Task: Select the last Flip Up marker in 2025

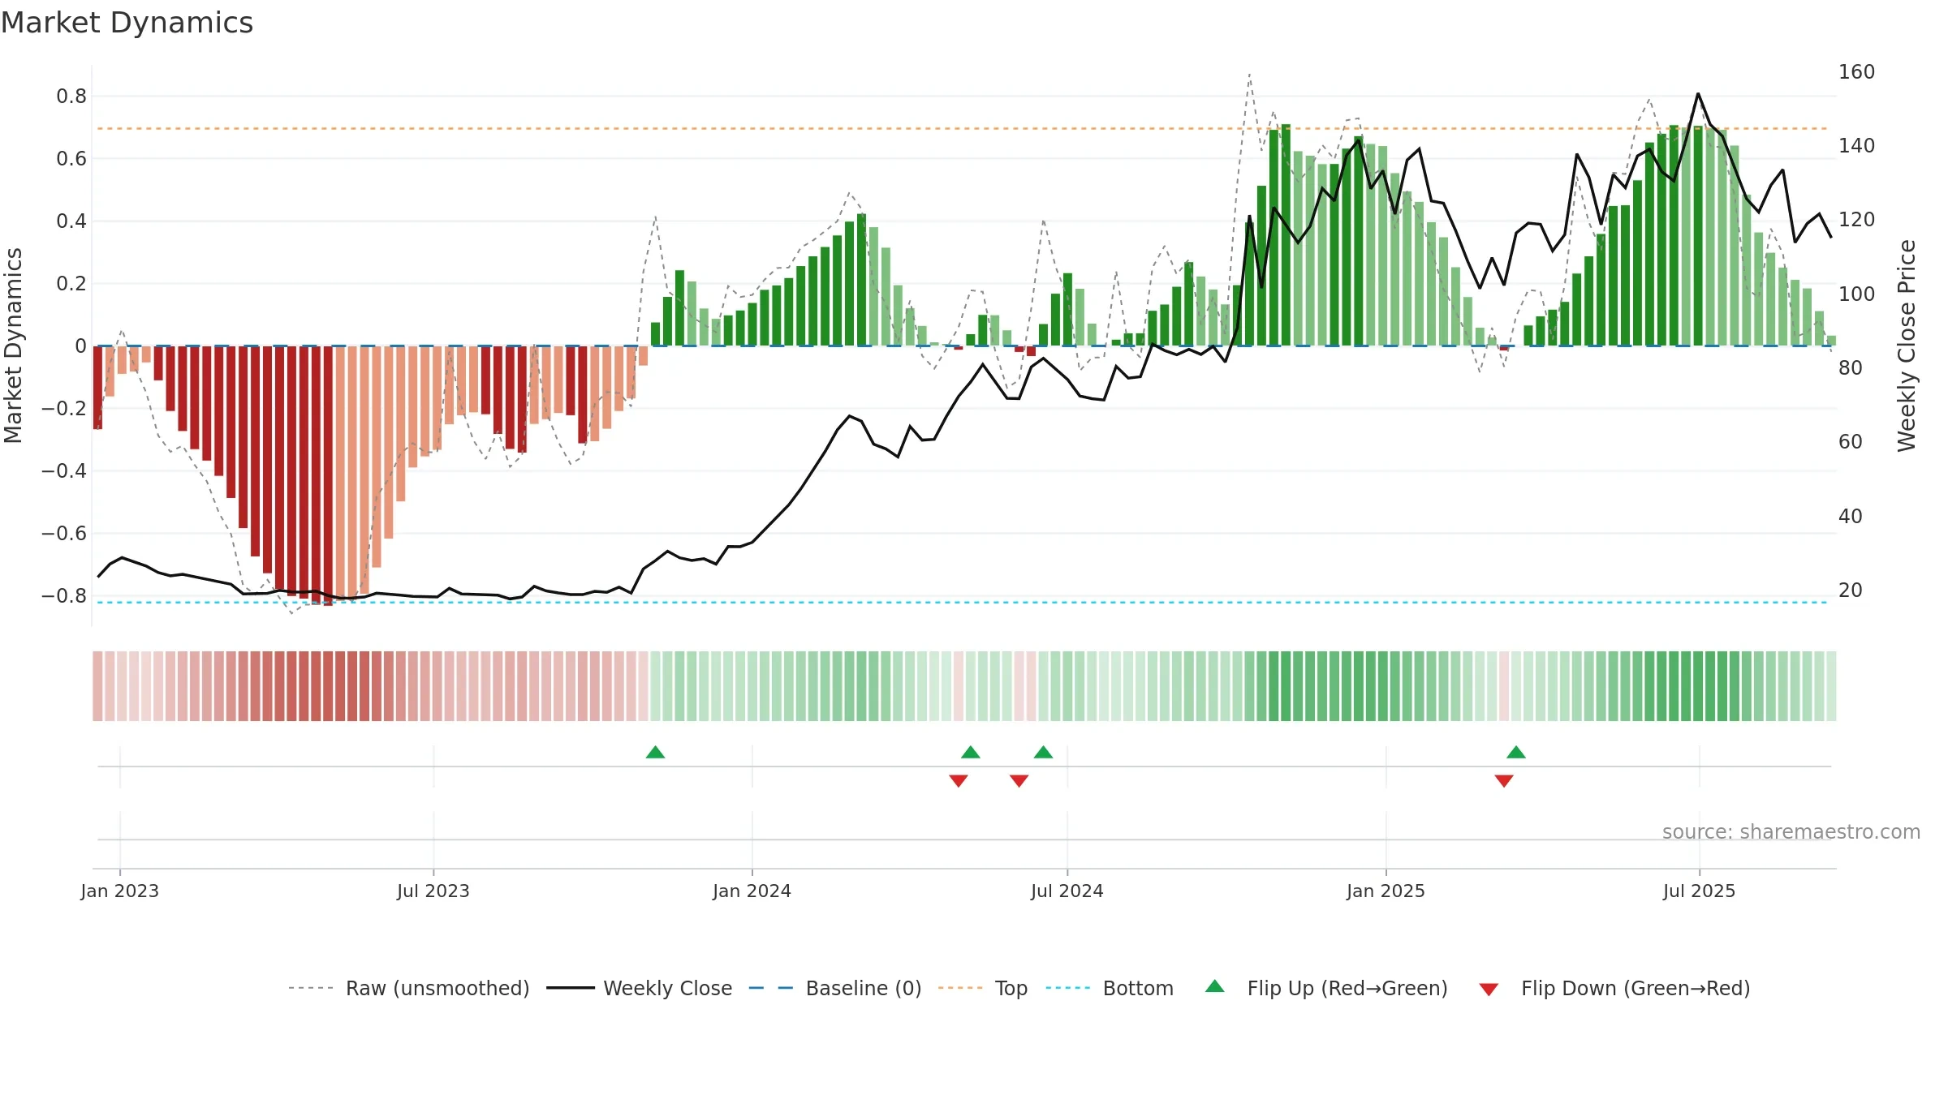Action: click(1515, 752)
